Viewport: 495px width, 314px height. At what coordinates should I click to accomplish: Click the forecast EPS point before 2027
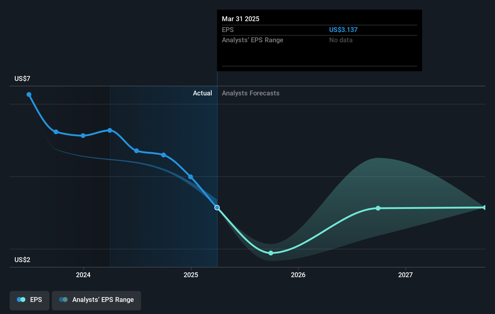[x=378, y=208]
